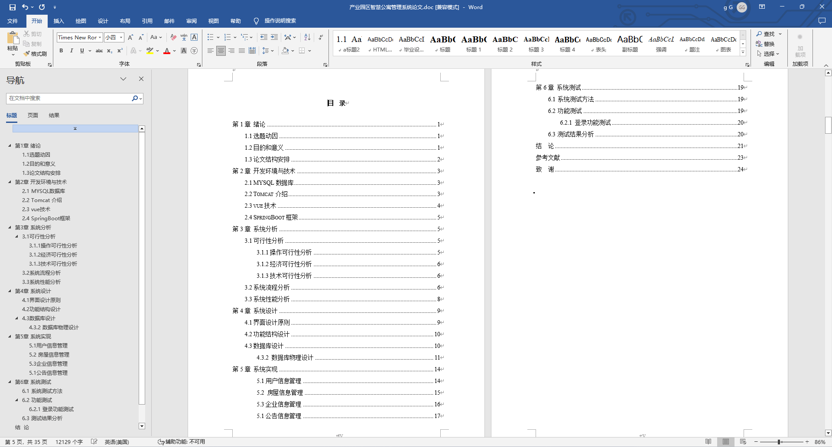Collapse 第1章 绪论 in the navigation tree
The width and height of the screenshot is (832, 447).
click(10, 146)
